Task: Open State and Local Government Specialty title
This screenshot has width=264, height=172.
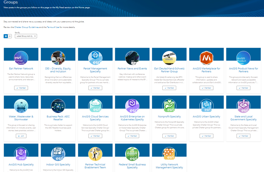Action: pyautogui.click(x=243, y=118)
